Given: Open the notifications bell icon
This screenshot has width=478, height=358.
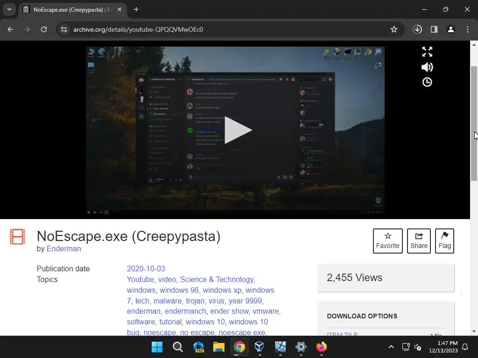Looking at the screenshot, I should (465, 347).
